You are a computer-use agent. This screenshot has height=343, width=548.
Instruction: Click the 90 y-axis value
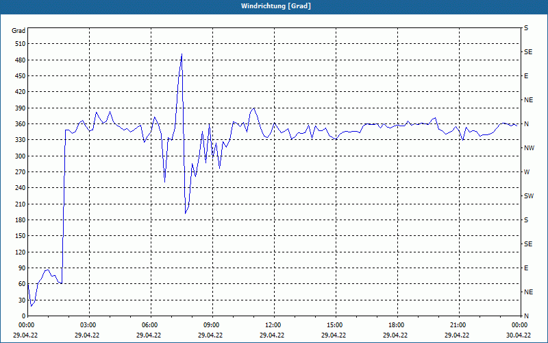pos(22,268)
